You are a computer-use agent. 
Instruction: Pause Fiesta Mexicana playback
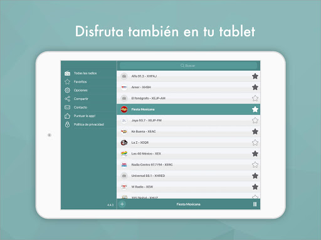(x=255, y=204)
